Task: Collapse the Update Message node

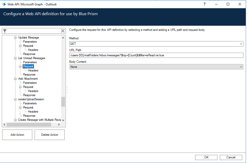Action: (x=15, y=38)
